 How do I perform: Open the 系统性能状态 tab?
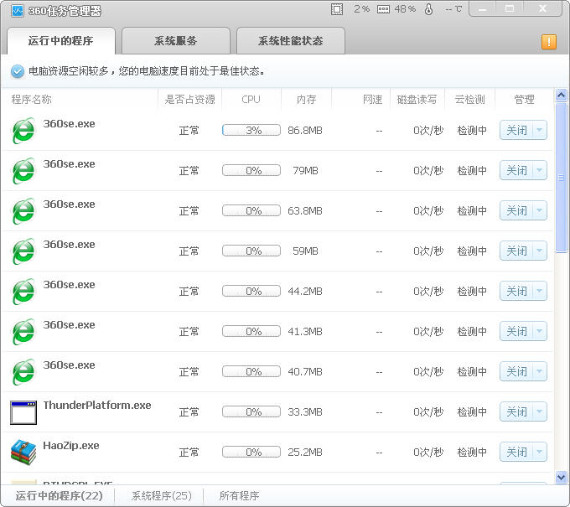tap(290, 41)
